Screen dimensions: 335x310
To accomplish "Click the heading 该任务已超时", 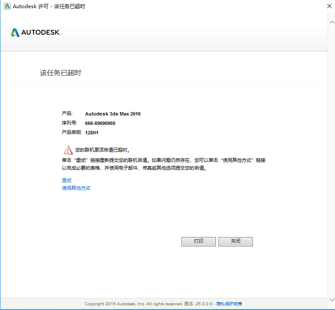I will (x=61, y=73).
